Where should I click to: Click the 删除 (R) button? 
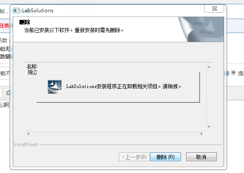pyautogui.click(x=165, y=157)
